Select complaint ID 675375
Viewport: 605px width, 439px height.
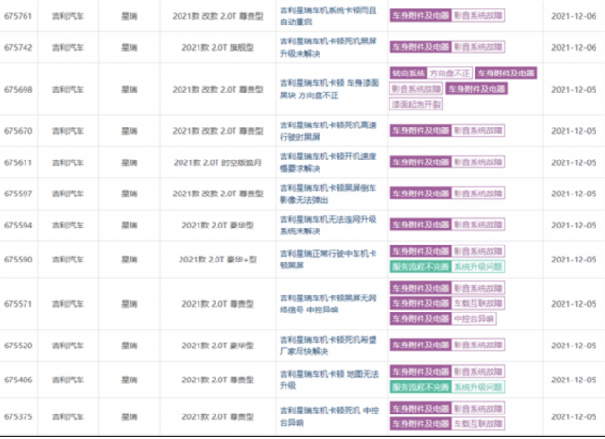coord(18,416)
